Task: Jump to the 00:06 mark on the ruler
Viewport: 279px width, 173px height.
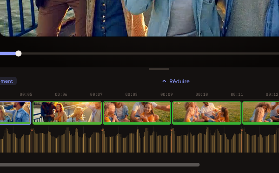Action: [x=61, y=94]
